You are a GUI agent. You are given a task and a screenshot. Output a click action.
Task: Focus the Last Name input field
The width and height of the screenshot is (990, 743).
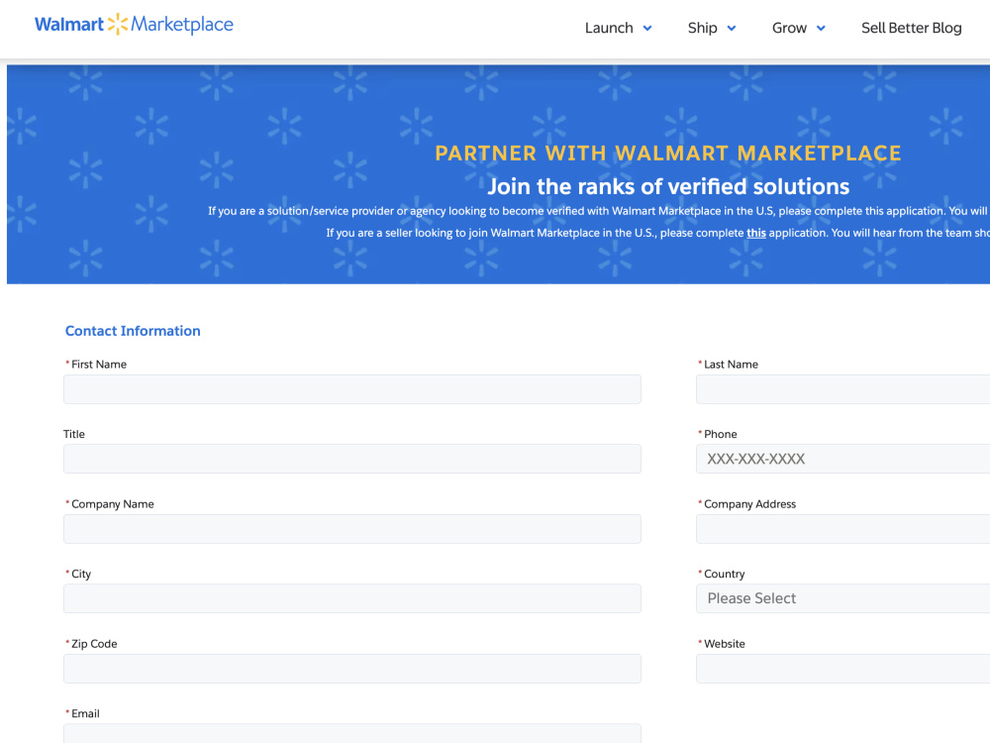842,389
